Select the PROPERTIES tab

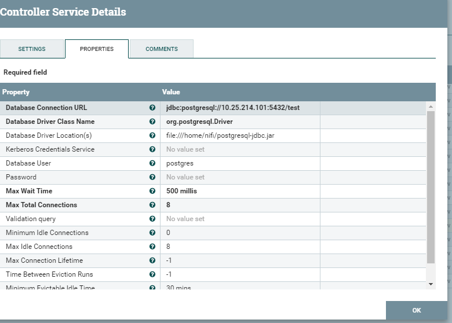[97, 49]
